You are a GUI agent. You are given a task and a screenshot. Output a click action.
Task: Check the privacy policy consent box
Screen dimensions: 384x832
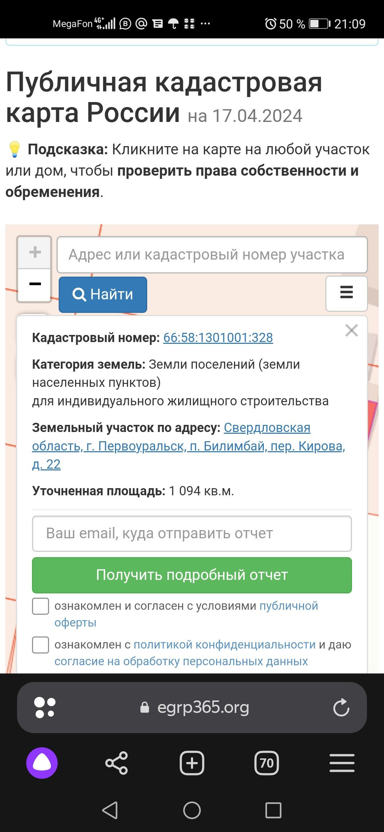pos(41,645)
